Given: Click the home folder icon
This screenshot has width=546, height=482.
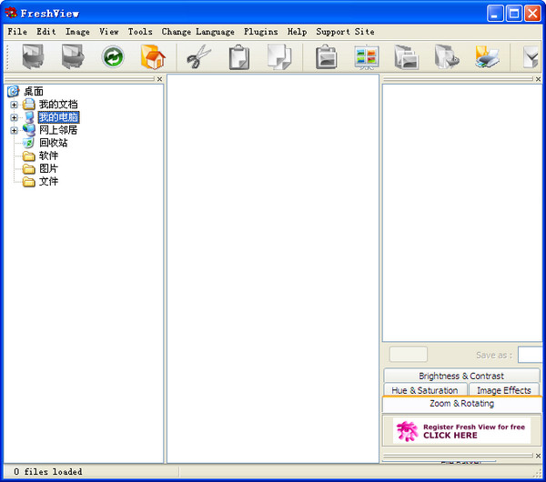Looking at the screenshot, I should point(153,56).
